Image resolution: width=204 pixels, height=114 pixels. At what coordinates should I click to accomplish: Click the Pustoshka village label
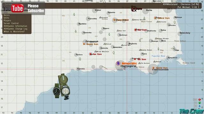click(x=92, y=19)
